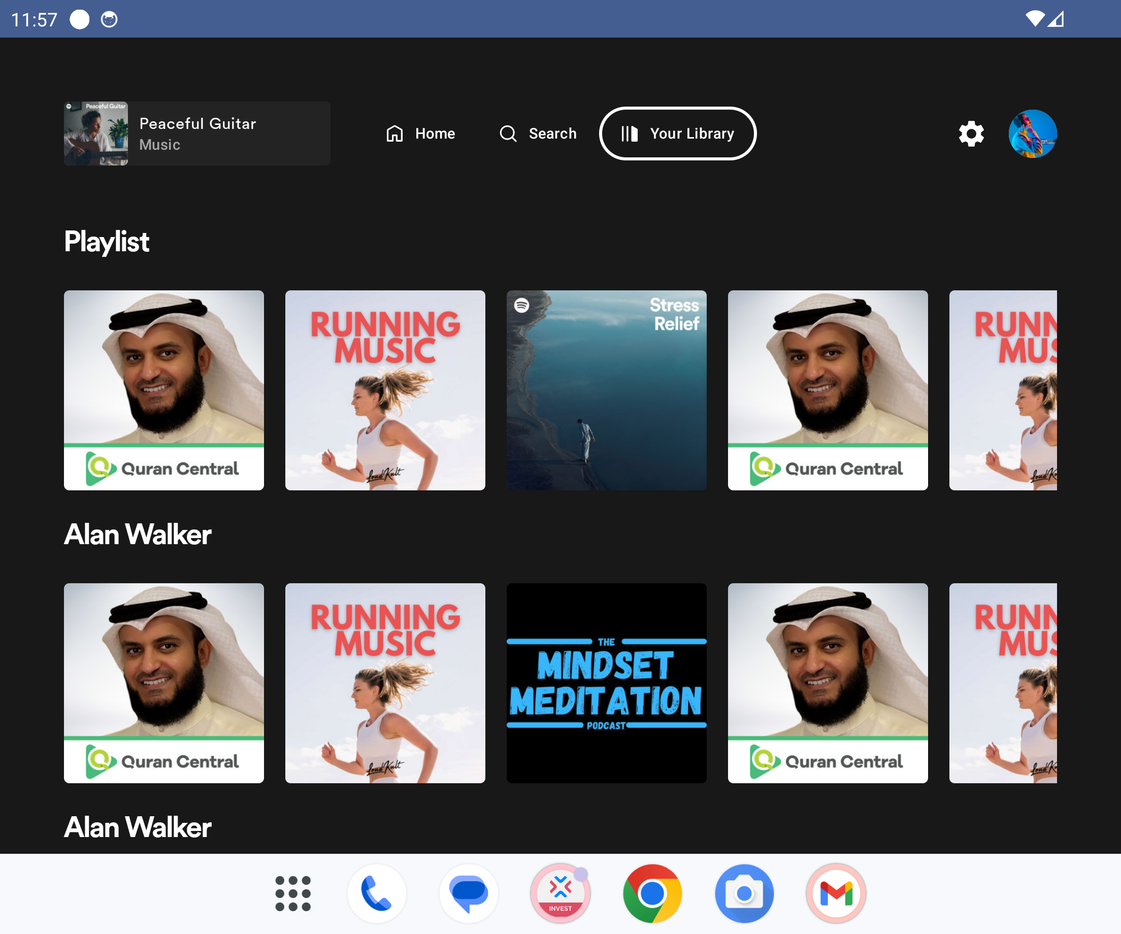Open the Messages app in dock
The height and width of the screenshot is (934, 1121).
coord(469,893)
